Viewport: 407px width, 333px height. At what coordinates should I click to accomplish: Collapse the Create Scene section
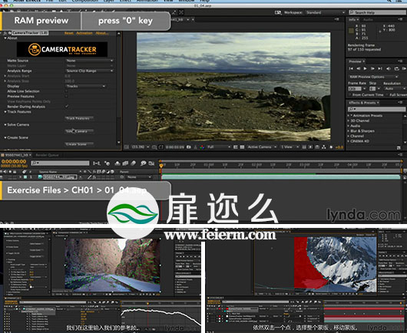[5, 137]
